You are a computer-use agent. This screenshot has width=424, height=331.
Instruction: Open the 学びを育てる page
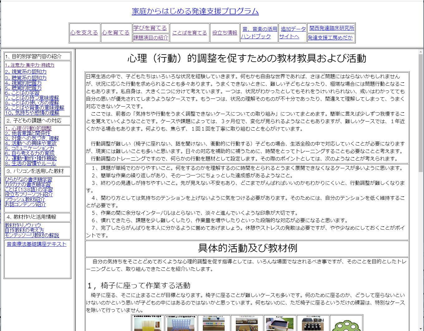tap(150, 28)
